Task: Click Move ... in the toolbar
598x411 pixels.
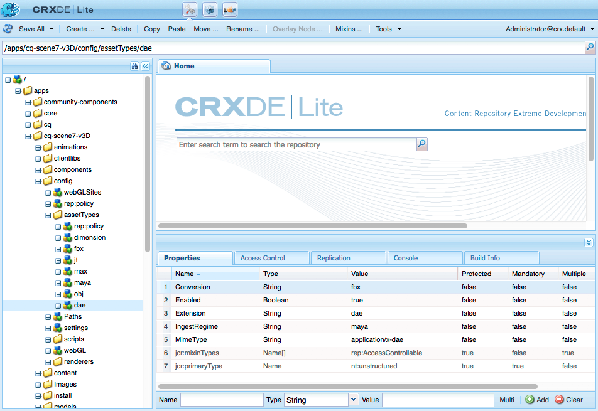Action: 205,29
